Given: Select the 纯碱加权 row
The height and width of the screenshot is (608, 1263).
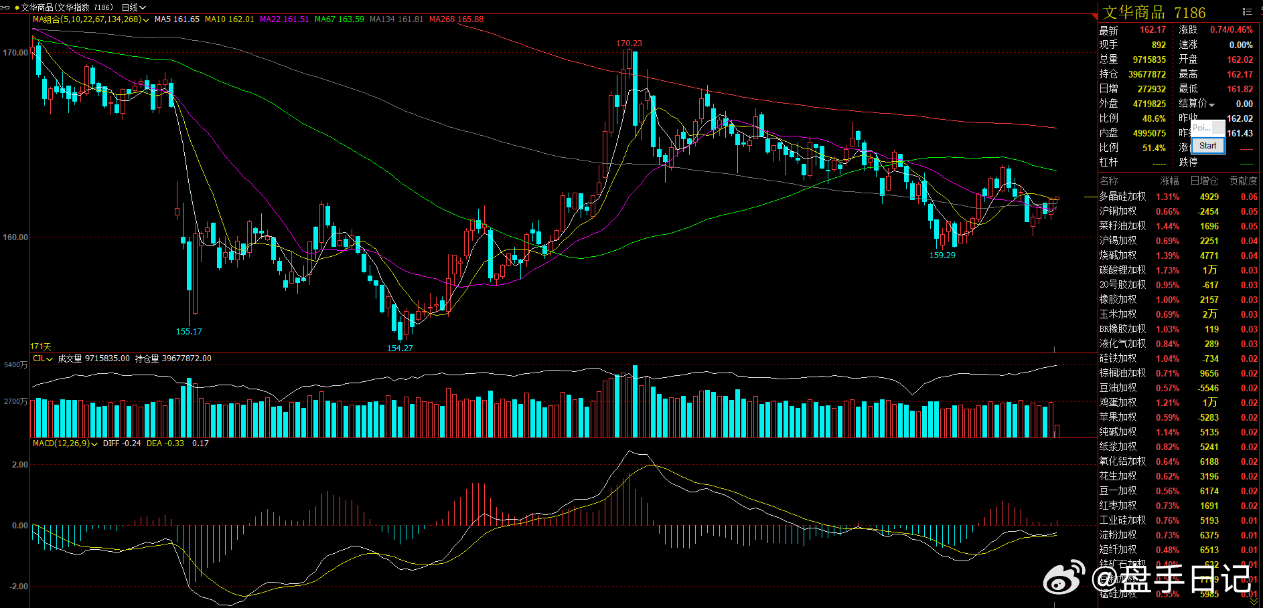Looking at the screenshot, I should pyautogui.click(x=1179, y=432).
